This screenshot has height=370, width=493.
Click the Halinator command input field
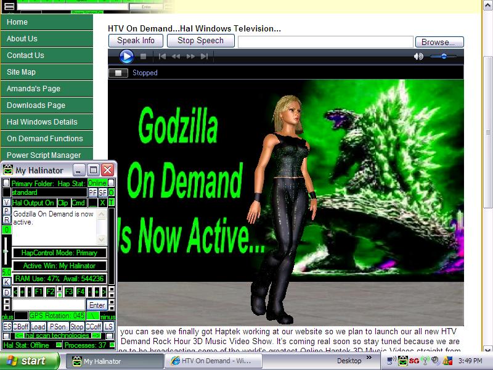[x=49, y=305]
